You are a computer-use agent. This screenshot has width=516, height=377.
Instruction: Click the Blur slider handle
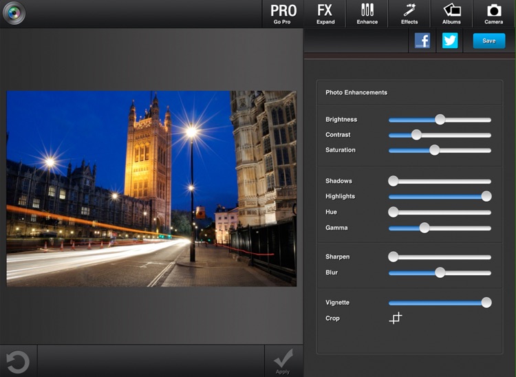coord(440,272)
